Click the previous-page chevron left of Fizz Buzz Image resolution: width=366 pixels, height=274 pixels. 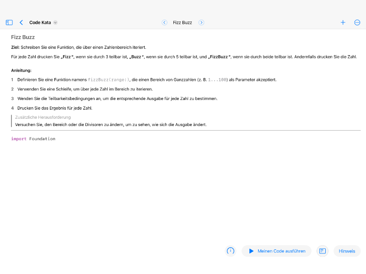click(x=165, y=22)
